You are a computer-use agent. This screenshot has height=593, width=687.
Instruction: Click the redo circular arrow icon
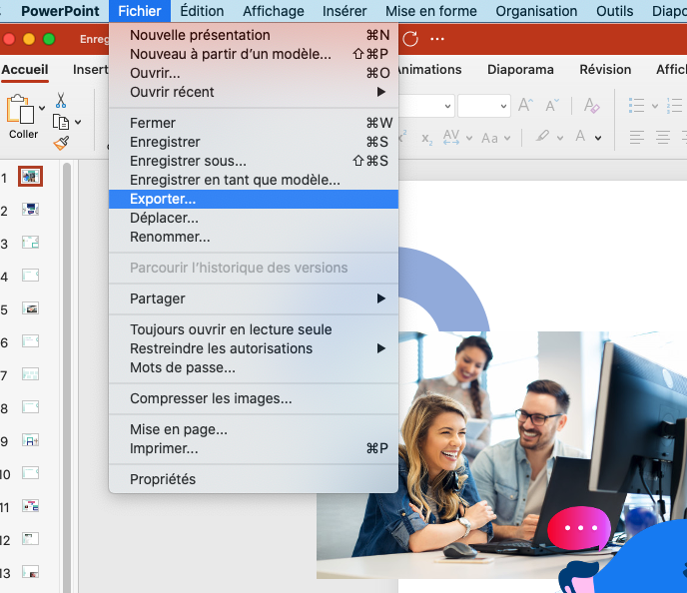(410, 39)
